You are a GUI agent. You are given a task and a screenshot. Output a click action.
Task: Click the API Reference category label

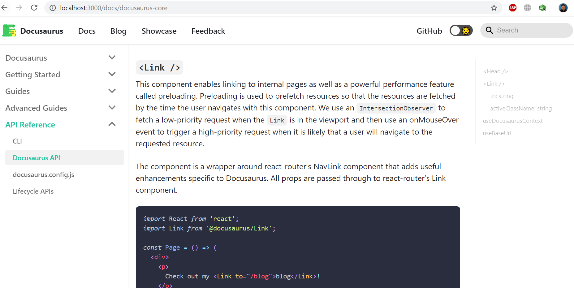[30, 125]
